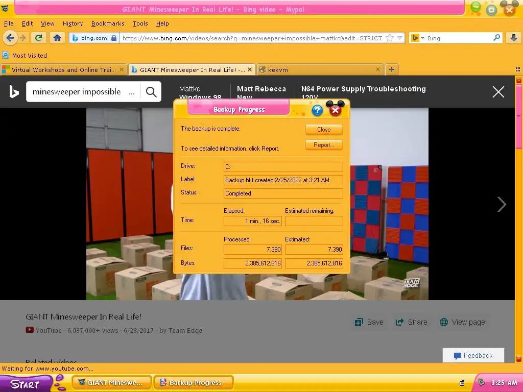Bookmark this page with the star icon
This screenshot has height=392, width=523.
coord(390,38)
